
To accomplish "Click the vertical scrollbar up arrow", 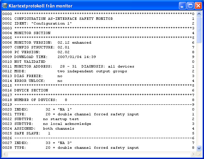I will tap(199, 14).
